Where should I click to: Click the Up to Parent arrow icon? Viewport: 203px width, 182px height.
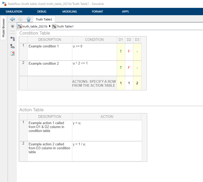coord(29,19)
